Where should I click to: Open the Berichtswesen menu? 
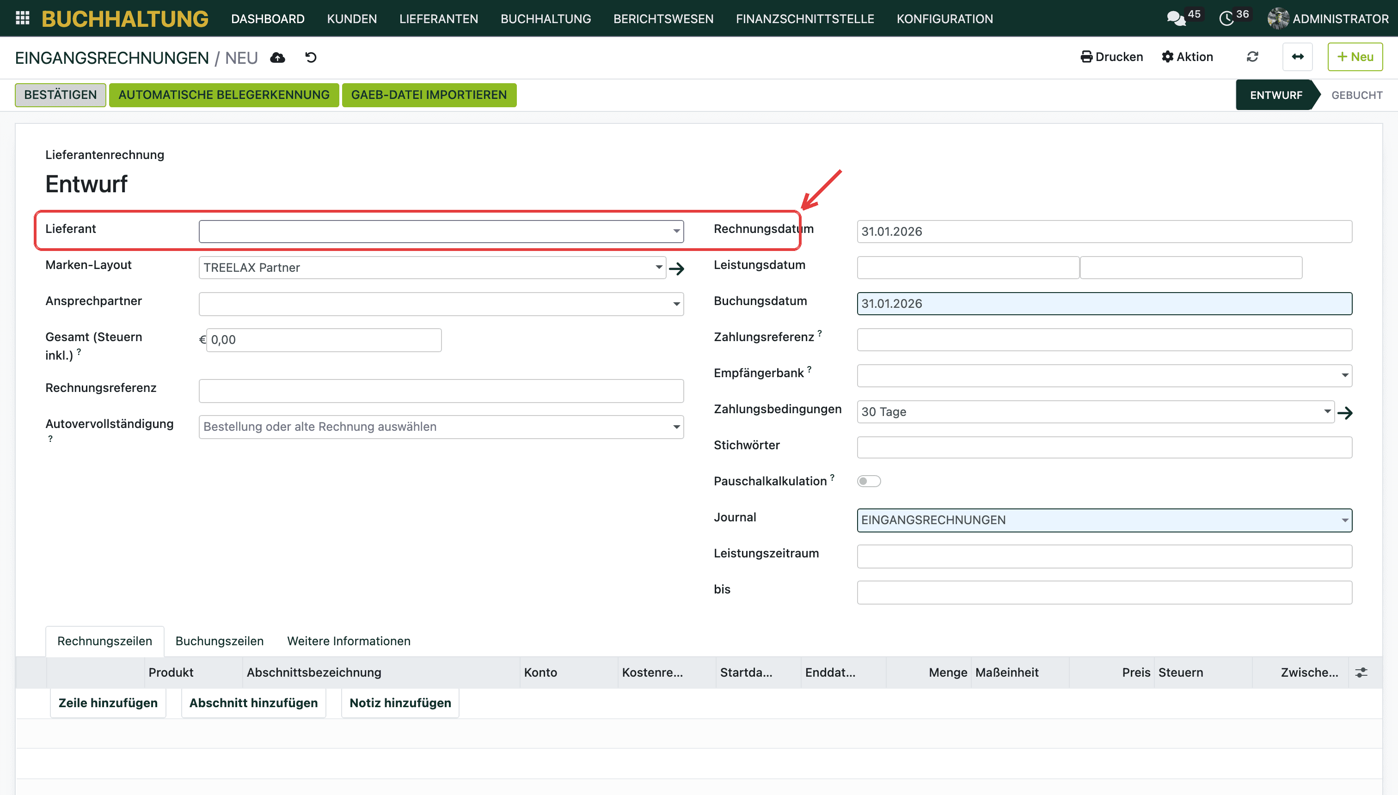(x=663, y=18)
